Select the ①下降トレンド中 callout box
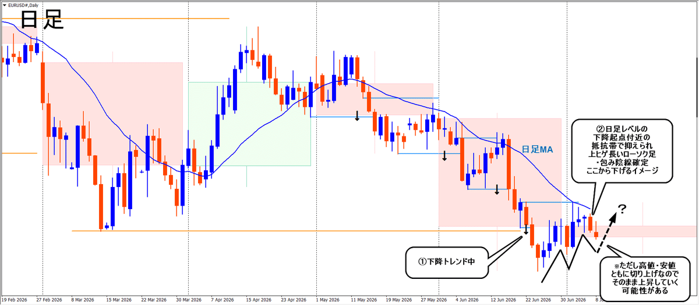This screenshot has height=305, width=699. [444, 261]
